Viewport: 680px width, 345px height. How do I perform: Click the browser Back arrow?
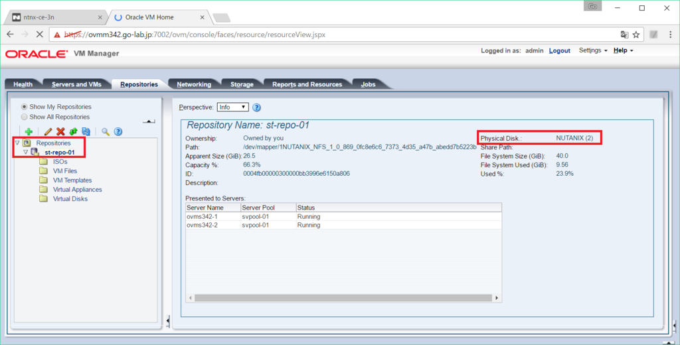(10, 34)
